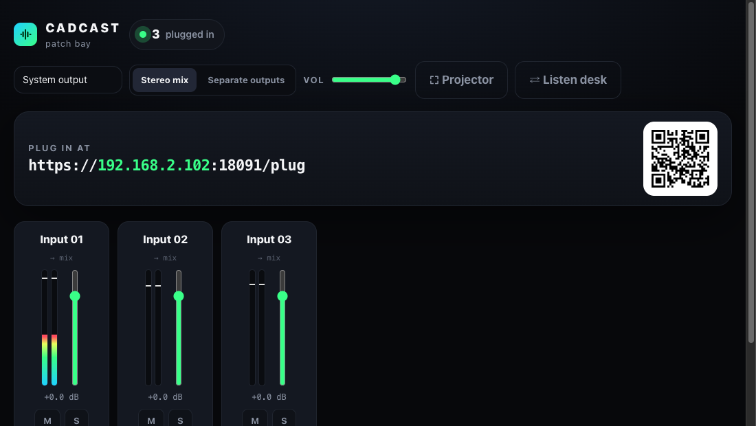Click the 'patch bay' subtitle text
Screen dimensions: 756x426
(68, 44)
